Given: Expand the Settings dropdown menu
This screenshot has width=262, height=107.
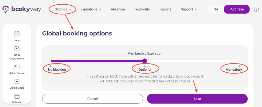Looking at the screenshot, I should tap(63, 9).
